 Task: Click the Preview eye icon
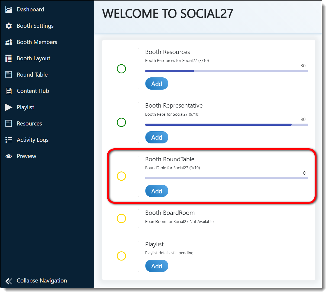point(9,156)
